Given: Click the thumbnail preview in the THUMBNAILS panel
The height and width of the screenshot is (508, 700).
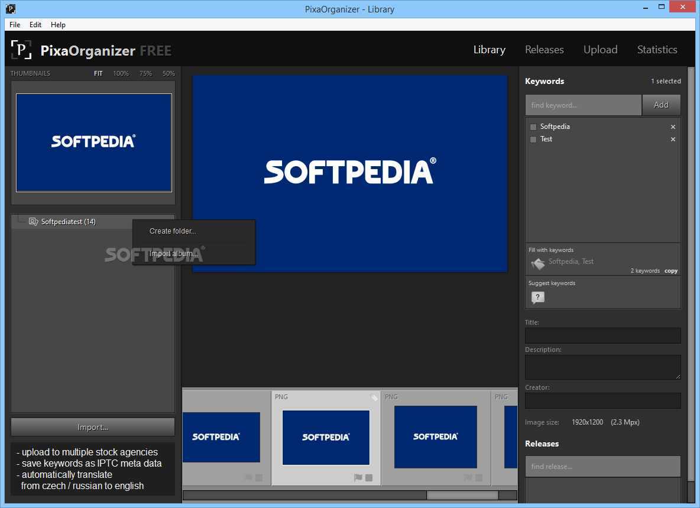Looking at the screenshot, I should pyautogui.click(x=94, y=143).
